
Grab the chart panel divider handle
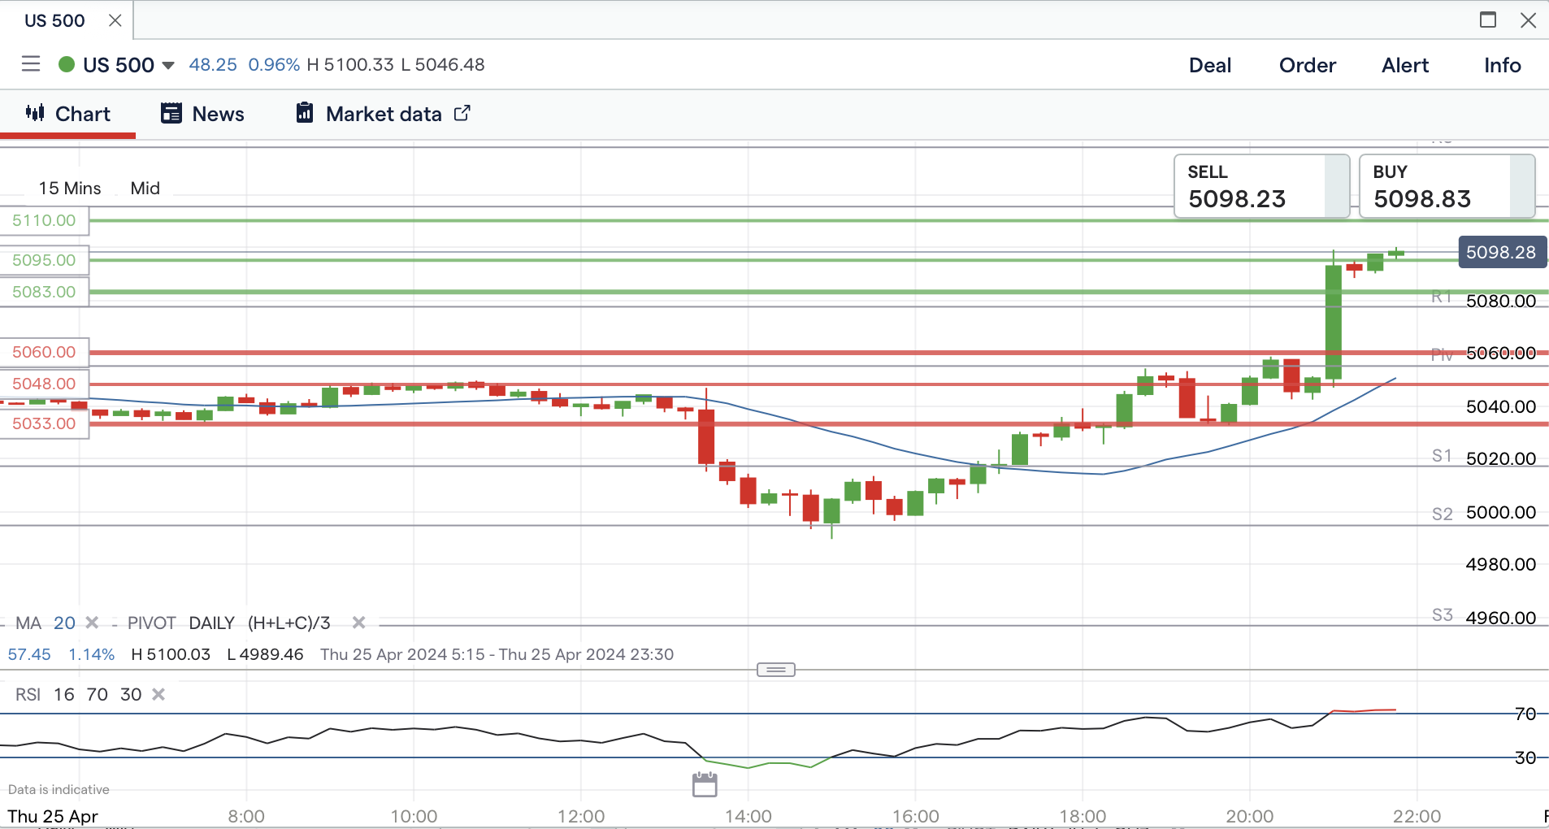click(x=776, y=670)
